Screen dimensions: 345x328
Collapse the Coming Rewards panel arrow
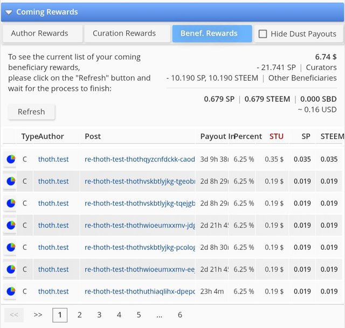[x=9, y=12]
